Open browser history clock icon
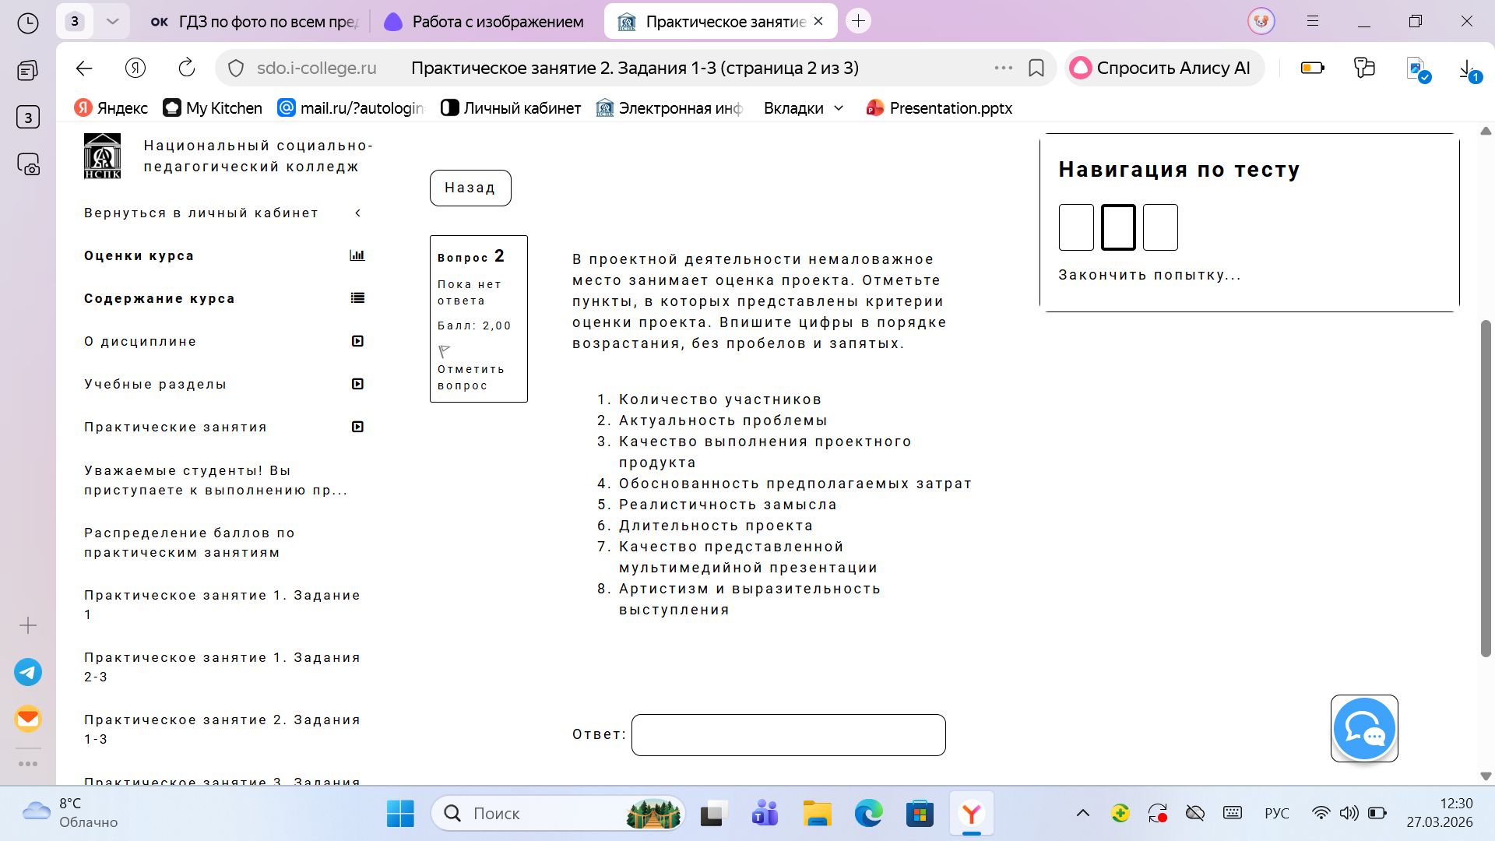 pyautogui.click(x=28, y=23)
